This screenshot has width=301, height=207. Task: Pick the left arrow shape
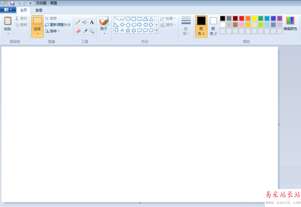[x=145, y=25]
